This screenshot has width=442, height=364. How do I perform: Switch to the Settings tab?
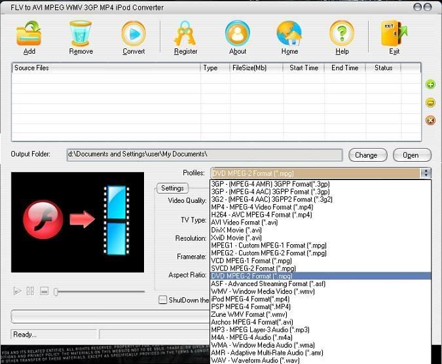172,188
